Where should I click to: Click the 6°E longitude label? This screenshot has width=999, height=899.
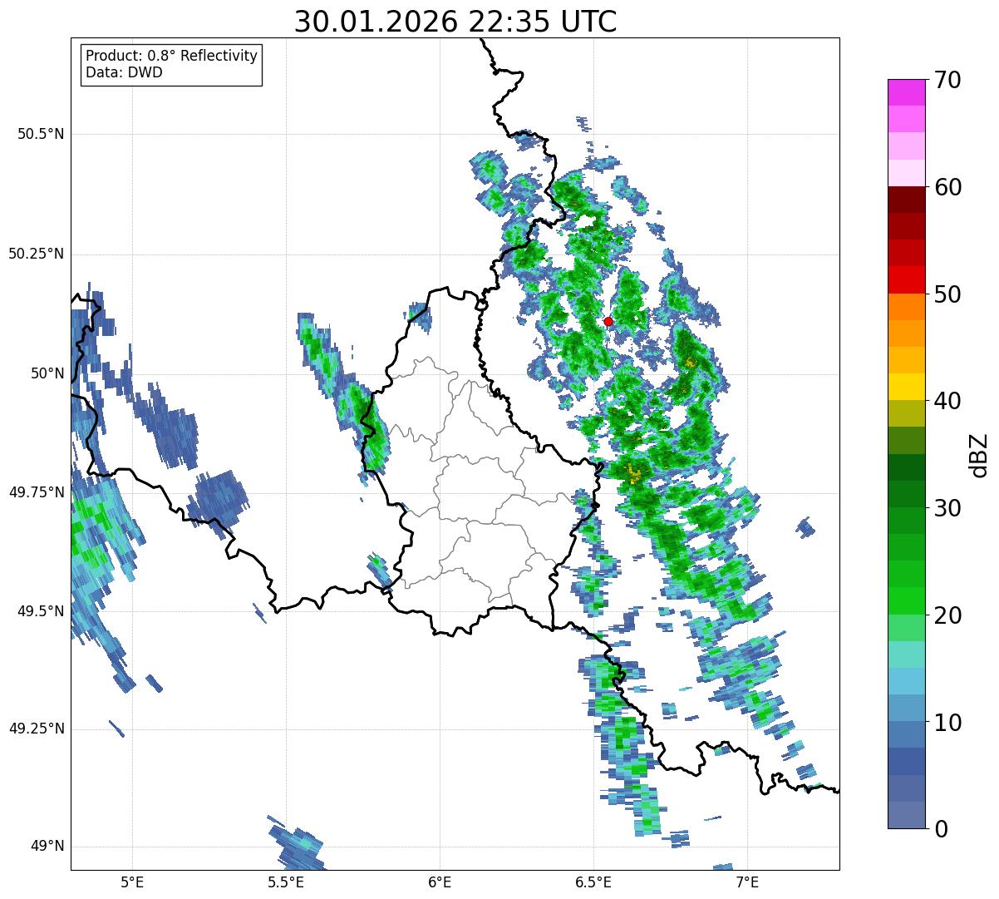click(440, 882)
